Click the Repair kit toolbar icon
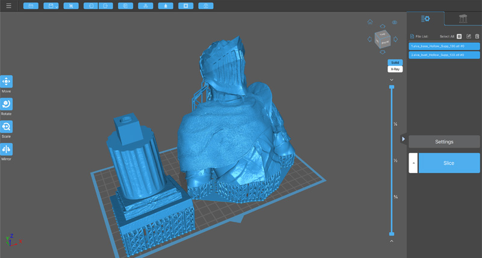 pyautogui.click(x=206, y=6)
